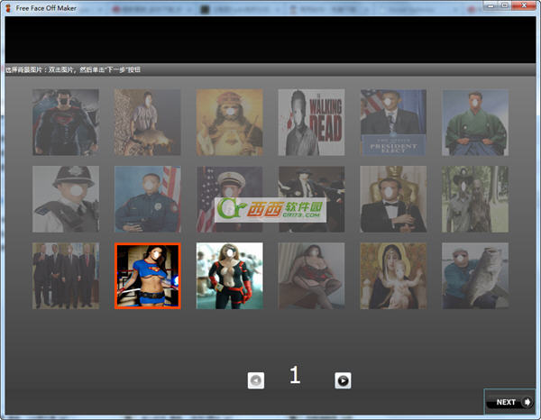541x420 pixels.
Task: Choose the man holding carp fish template
Action: pos(147,122)
